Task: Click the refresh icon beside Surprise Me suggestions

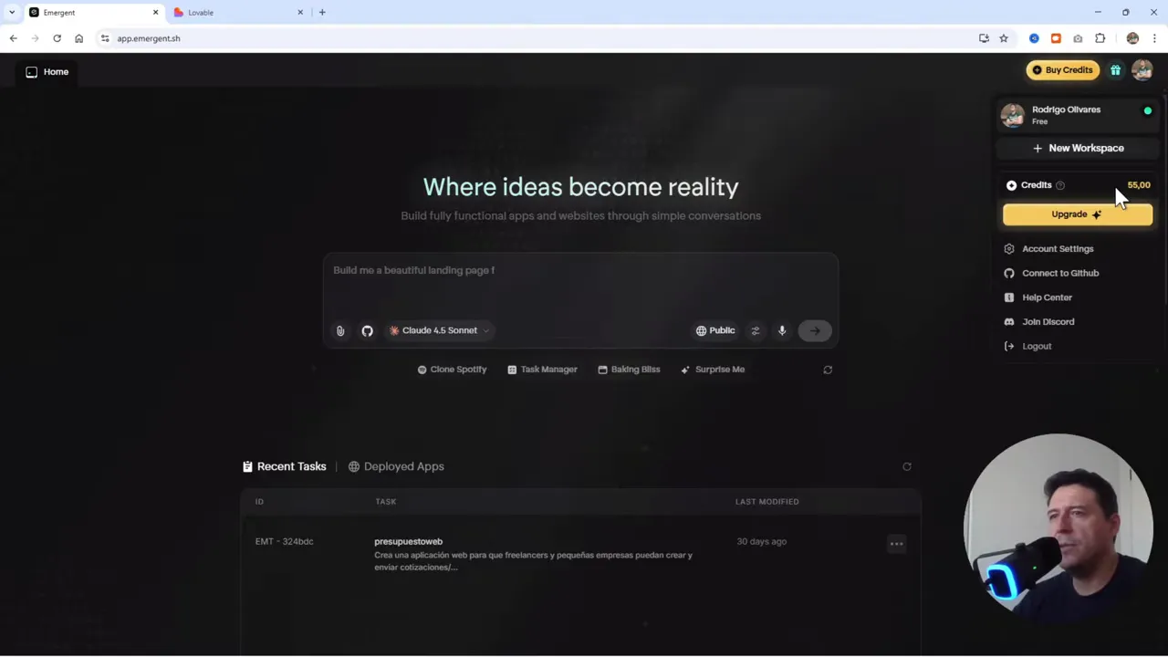Action: pos(827,370)
